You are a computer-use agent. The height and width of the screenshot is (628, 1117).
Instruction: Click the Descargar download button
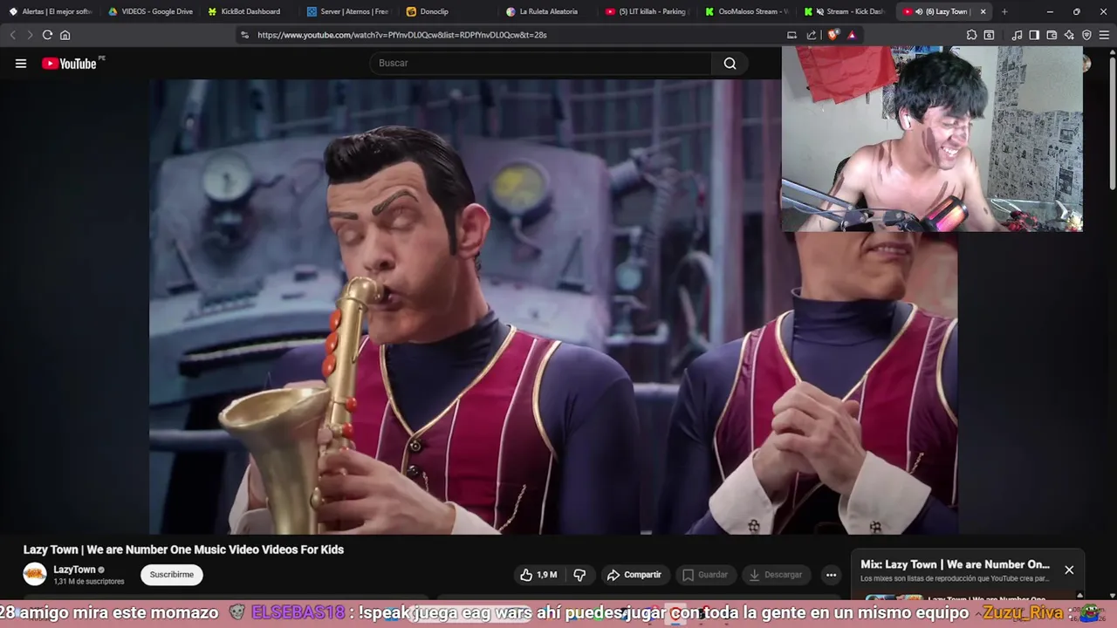pyautogui.click(x=776, y=575)
